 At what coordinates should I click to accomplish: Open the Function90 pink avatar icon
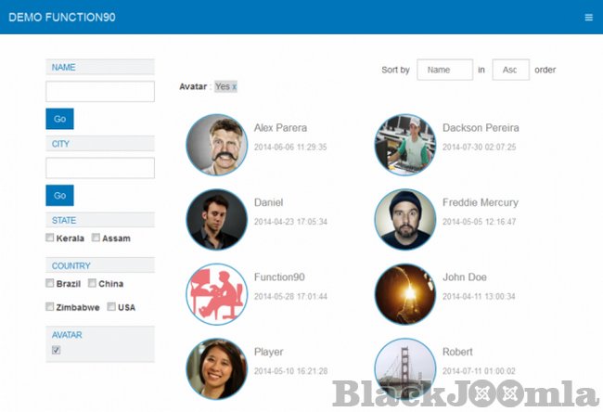[x=216, y=294]
